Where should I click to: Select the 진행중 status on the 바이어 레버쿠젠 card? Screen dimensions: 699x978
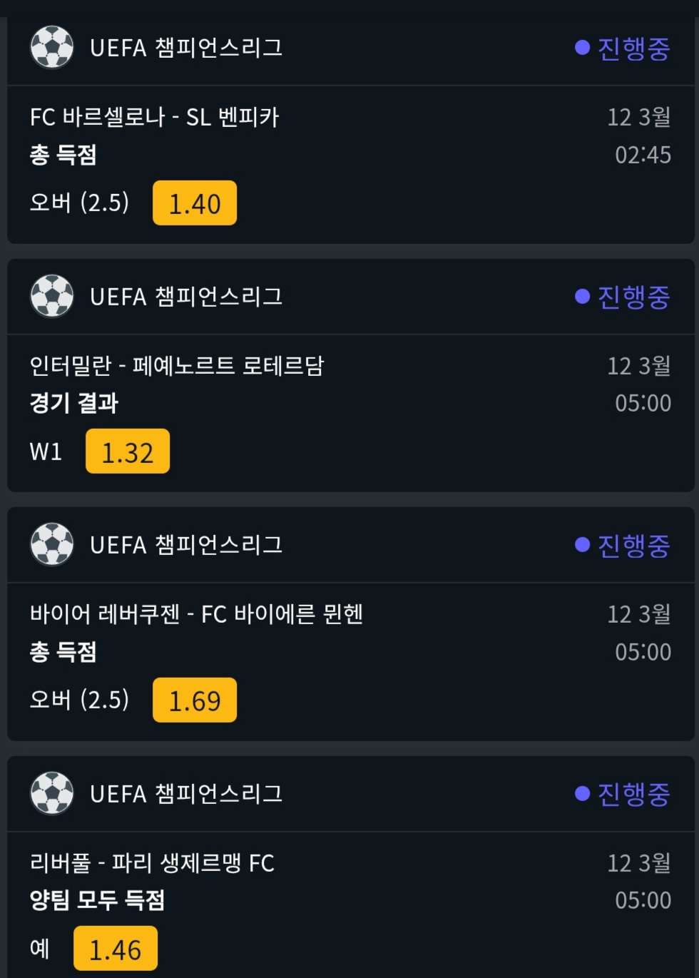623,545
